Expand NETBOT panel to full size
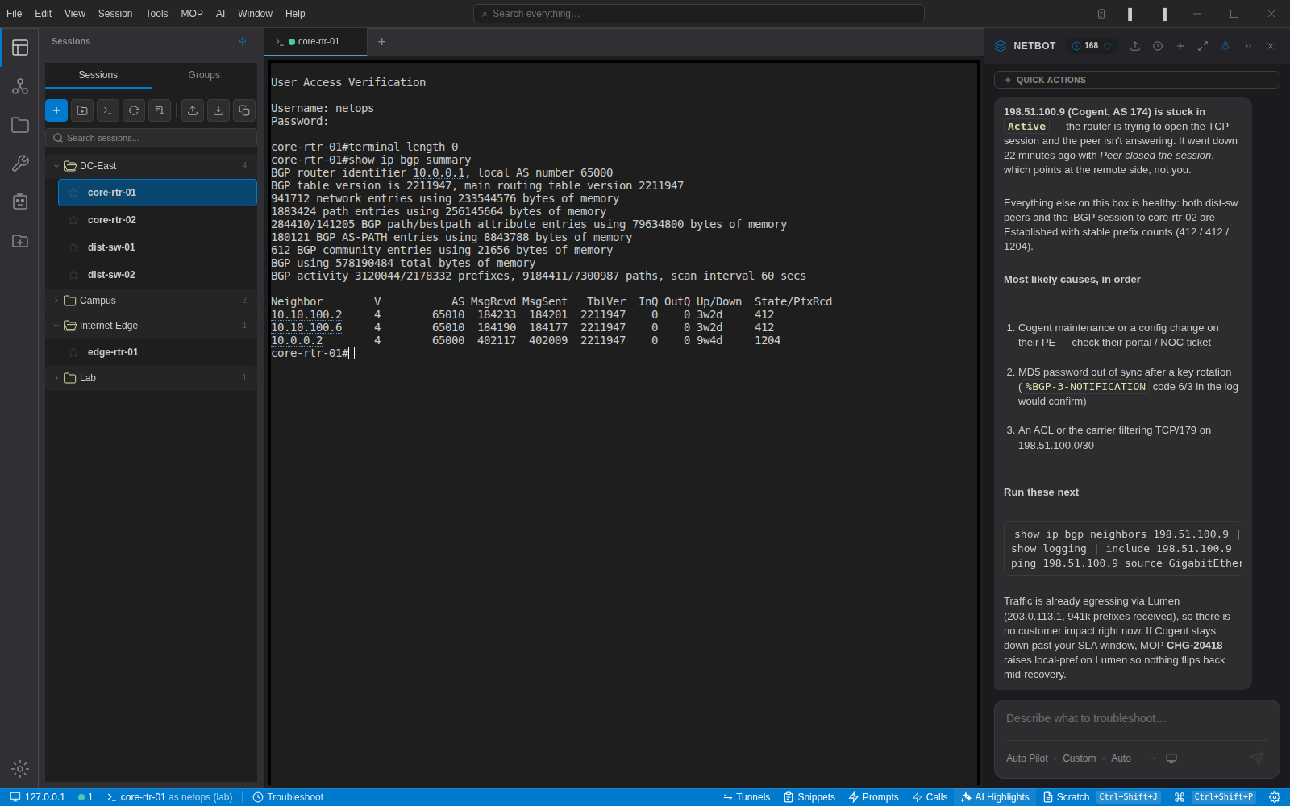The image size is (1290, 806). click(1203, 46)
